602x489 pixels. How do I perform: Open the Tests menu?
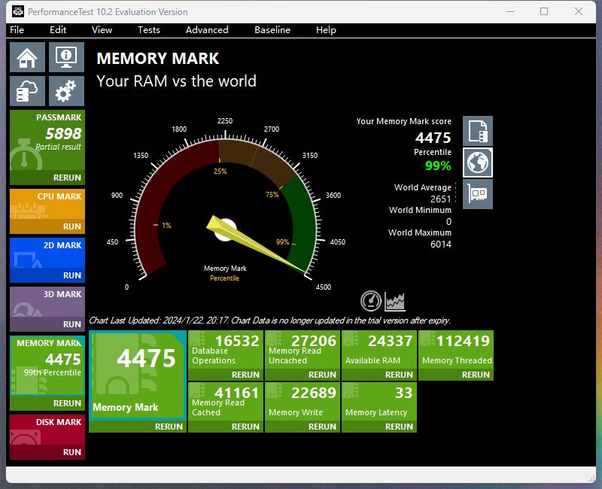click(149, 30)
